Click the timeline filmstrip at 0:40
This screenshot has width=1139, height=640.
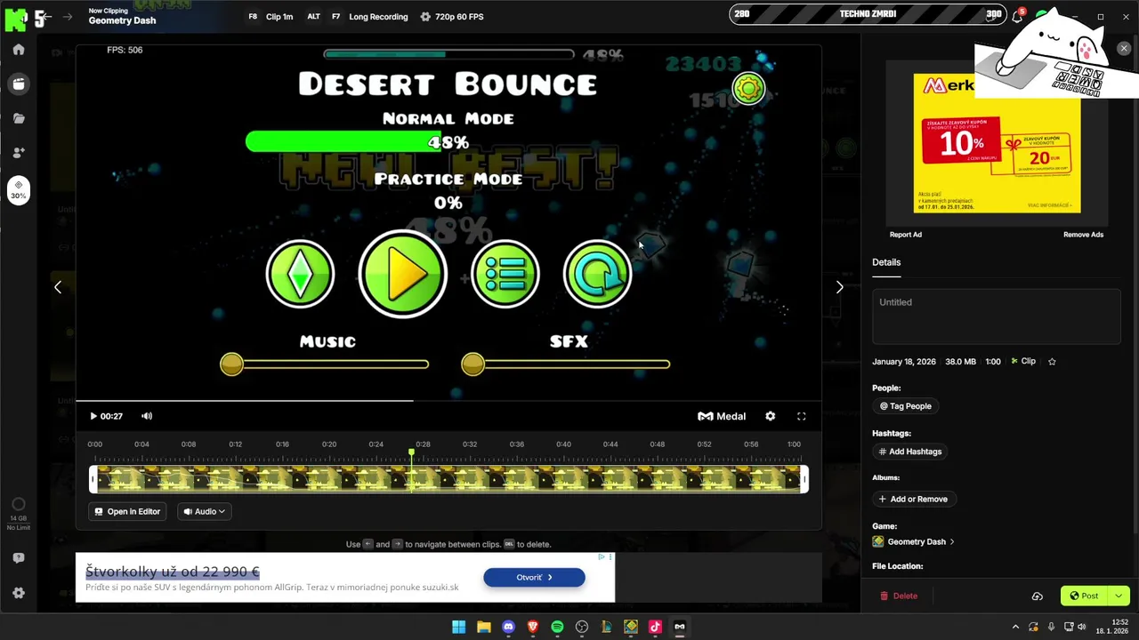(x=563, y=480)
